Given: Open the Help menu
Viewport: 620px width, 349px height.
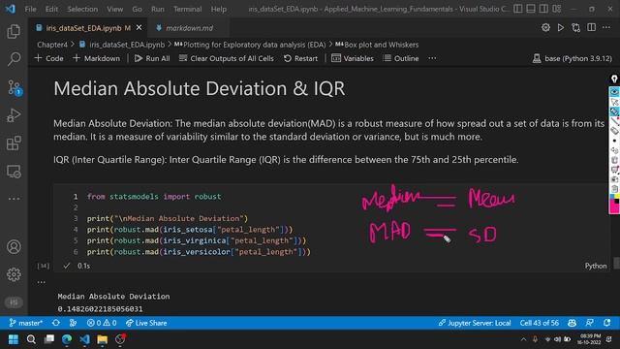Looking at the screenshot, I should click(219, 9).
